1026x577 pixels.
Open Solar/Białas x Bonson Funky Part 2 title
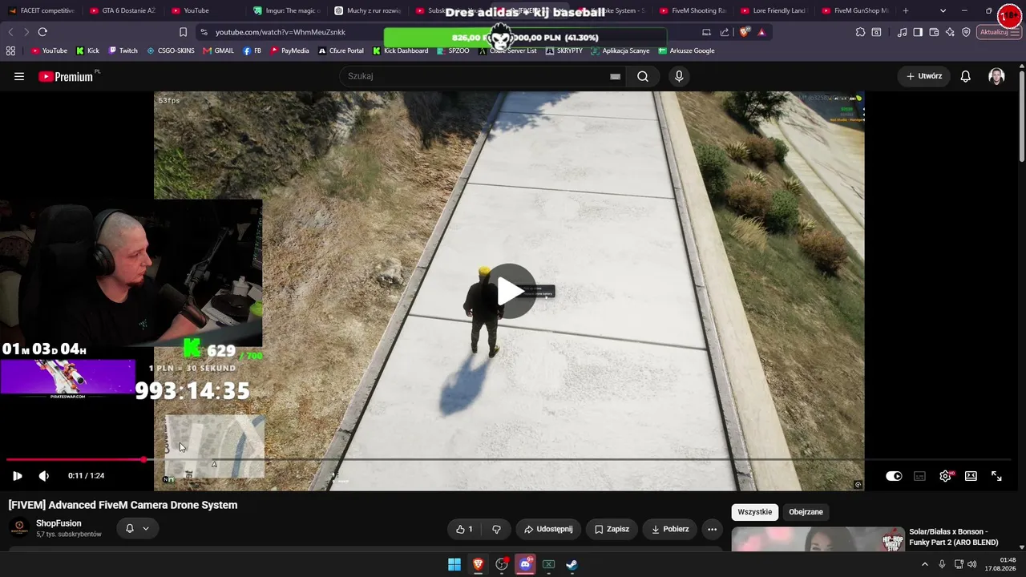[x=953, y=537]
